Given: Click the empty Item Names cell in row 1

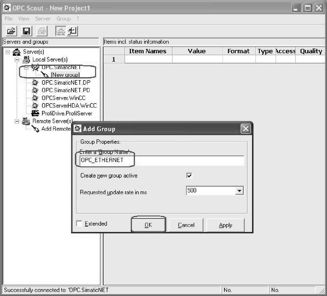Looking at the screenshot, I should [149, 59].
